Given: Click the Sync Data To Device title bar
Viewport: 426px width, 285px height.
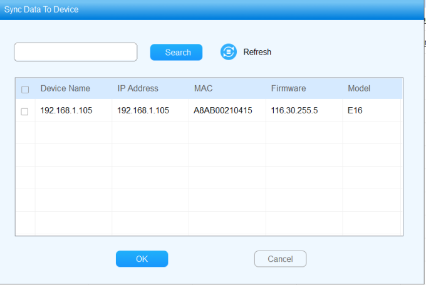Looking at the screenshot, I should click(x=188, y=9).
